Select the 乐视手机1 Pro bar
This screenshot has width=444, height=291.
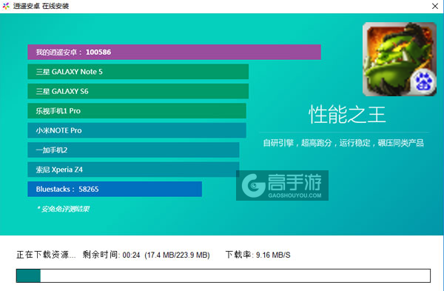tap(137, 111)
